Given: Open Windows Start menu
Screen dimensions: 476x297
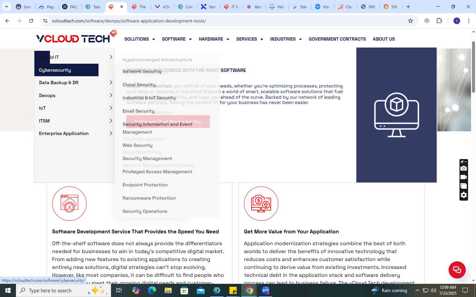Looking at the screenshot, I should 8,290.
